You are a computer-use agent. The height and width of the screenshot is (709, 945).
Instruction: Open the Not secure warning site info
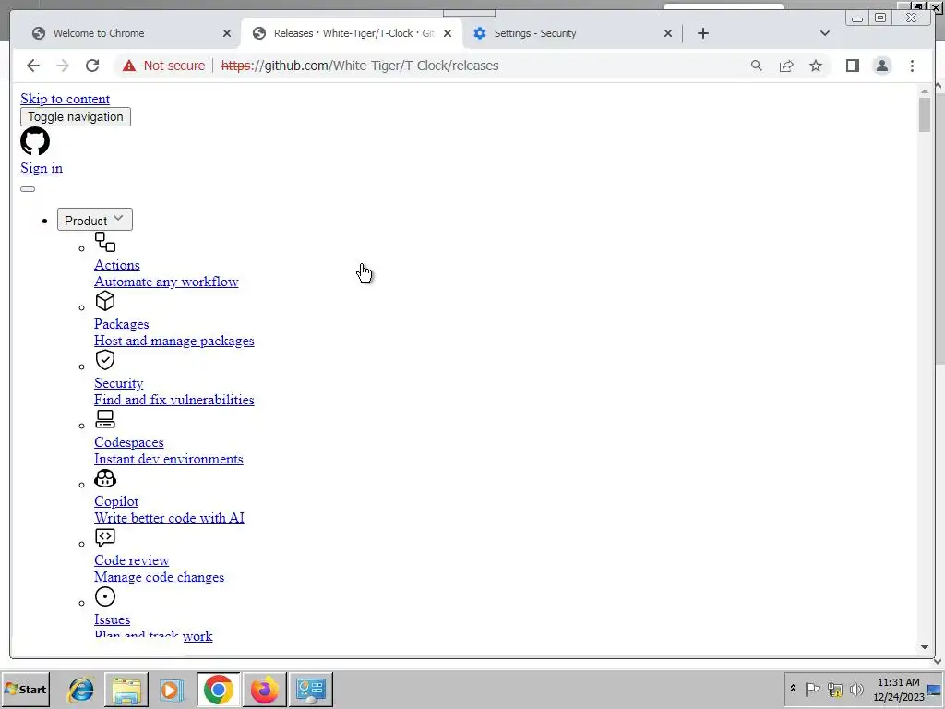[x=163, y=66]
